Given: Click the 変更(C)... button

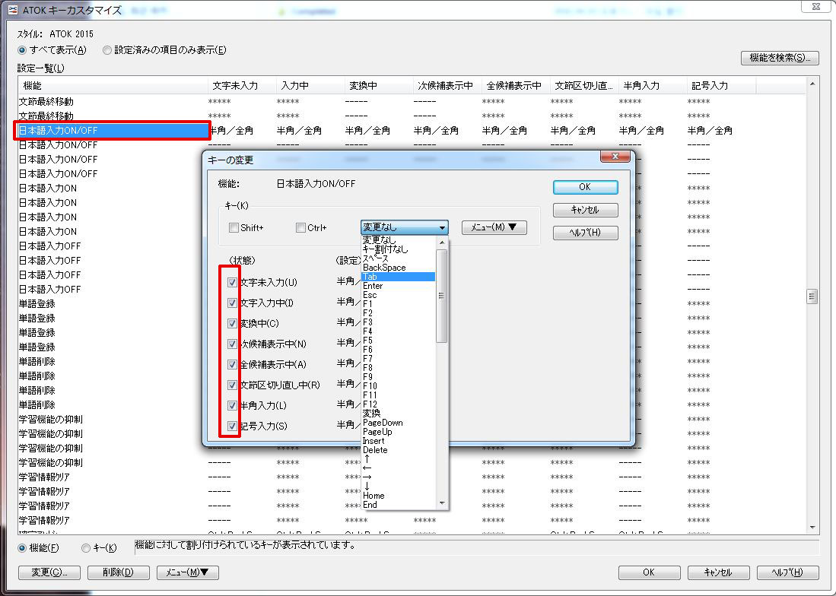Looking at the screenshot, I should coord(49,572).
